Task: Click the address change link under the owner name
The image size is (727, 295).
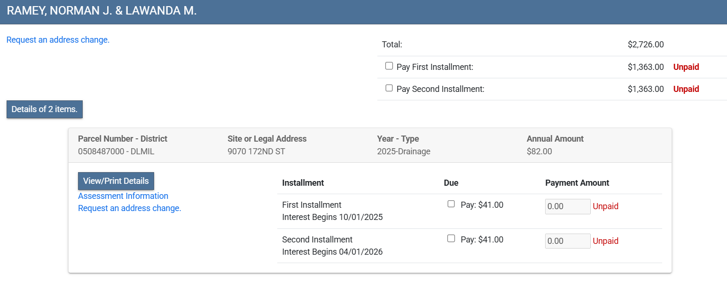Action: pos(58,40)
